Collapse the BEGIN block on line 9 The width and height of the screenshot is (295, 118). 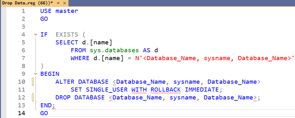[x=35, y=74]
